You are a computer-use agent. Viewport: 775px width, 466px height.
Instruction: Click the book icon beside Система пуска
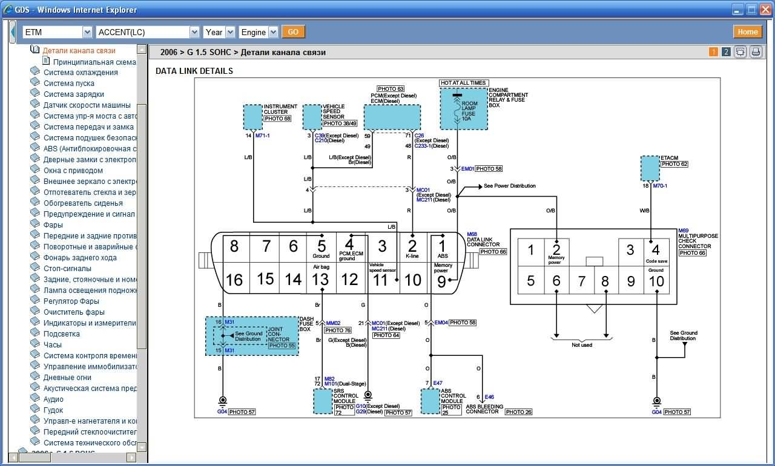[35, 83]
